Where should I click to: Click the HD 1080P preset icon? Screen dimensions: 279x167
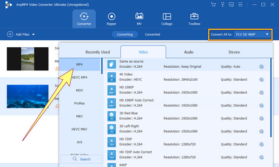[112, 90]
